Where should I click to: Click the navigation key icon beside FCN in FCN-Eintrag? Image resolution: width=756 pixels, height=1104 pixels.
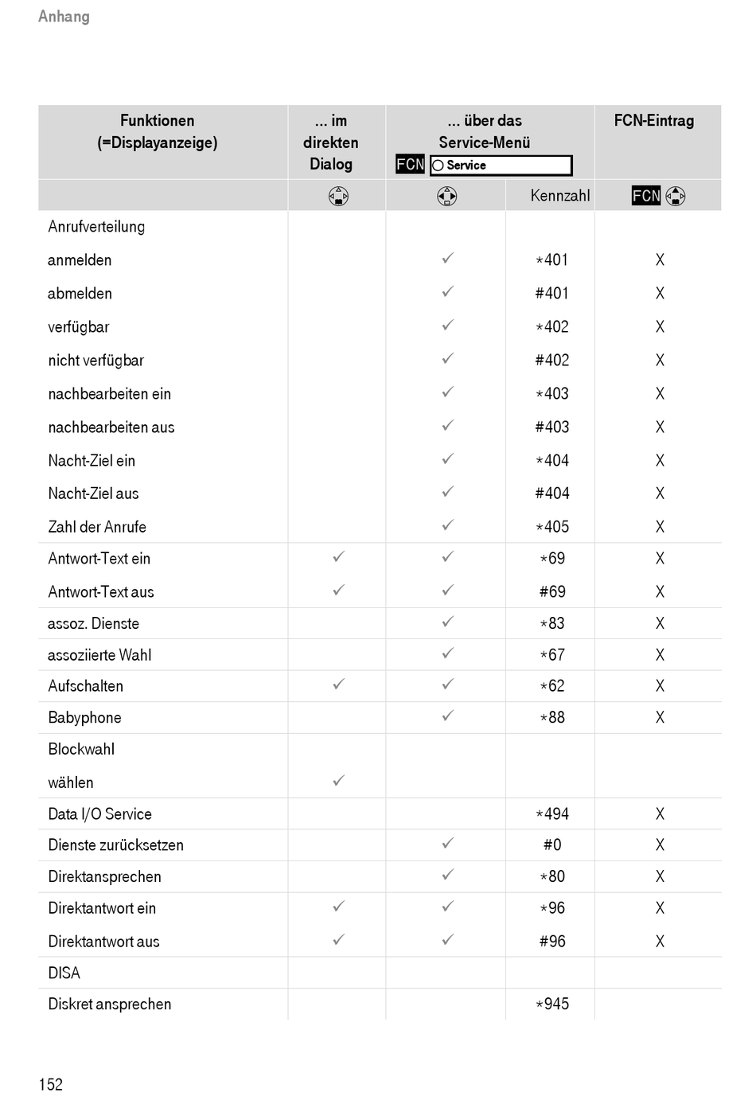coord(676,196)
